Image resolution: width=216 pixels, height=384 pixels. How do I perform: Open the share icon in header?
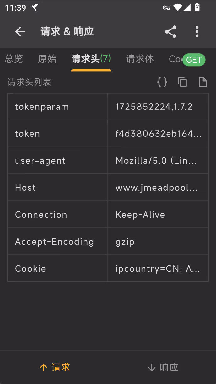click(171, 32)
